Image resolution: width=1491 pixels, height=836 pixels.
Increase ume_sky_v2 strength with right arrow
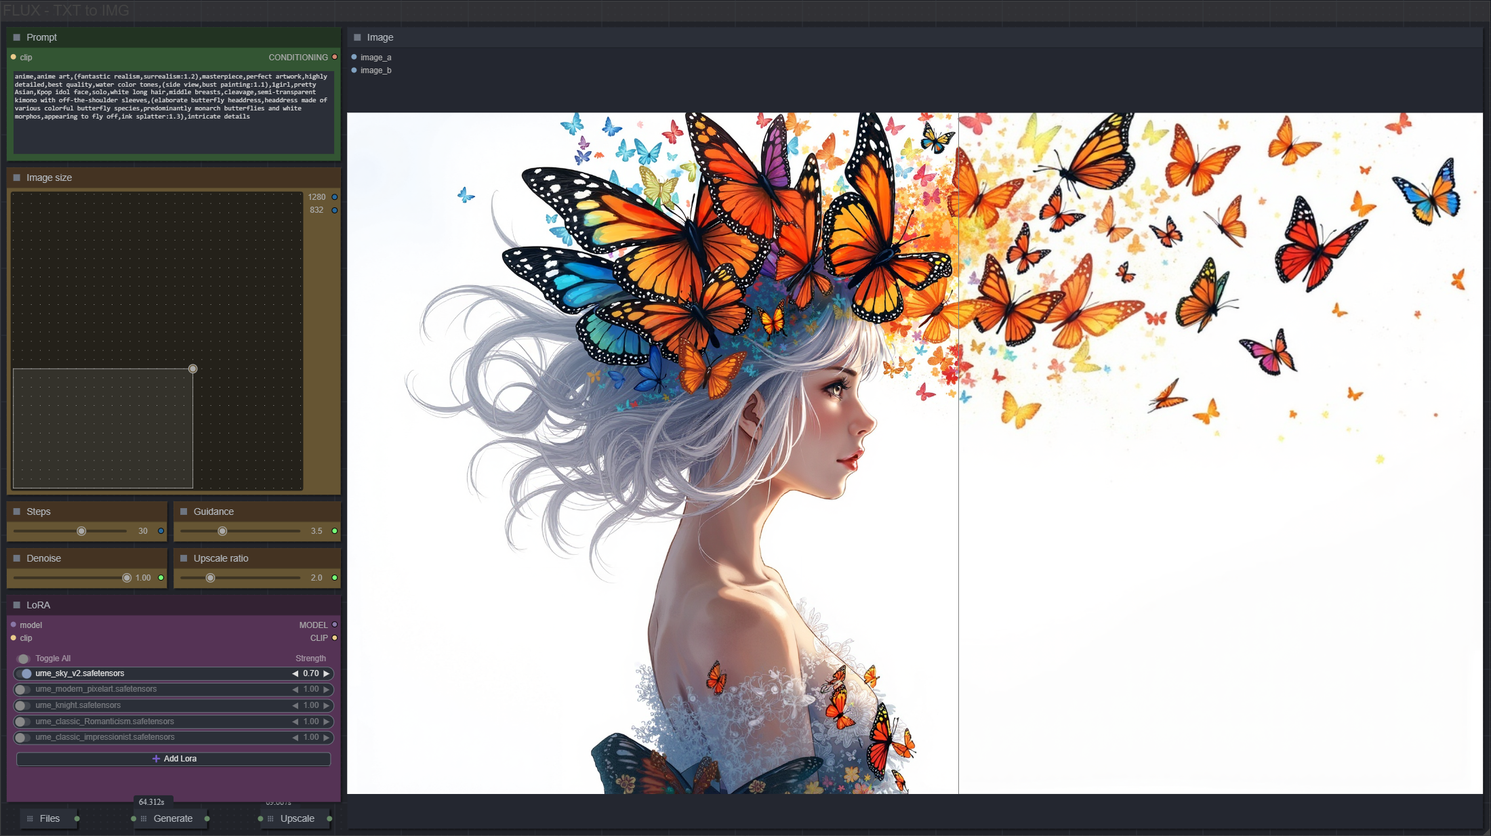click(327, 673)
